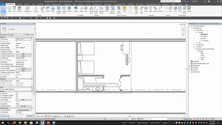Activate the Ceiling tool
The image size is (222, 125).
click(x=48, y=9)
